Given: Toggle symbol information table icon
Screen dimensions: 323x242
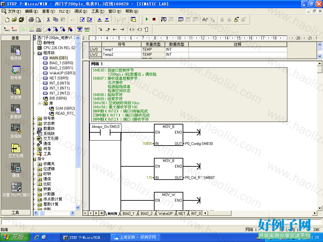Looking at the screenshot, I should [x=39, y=29].
